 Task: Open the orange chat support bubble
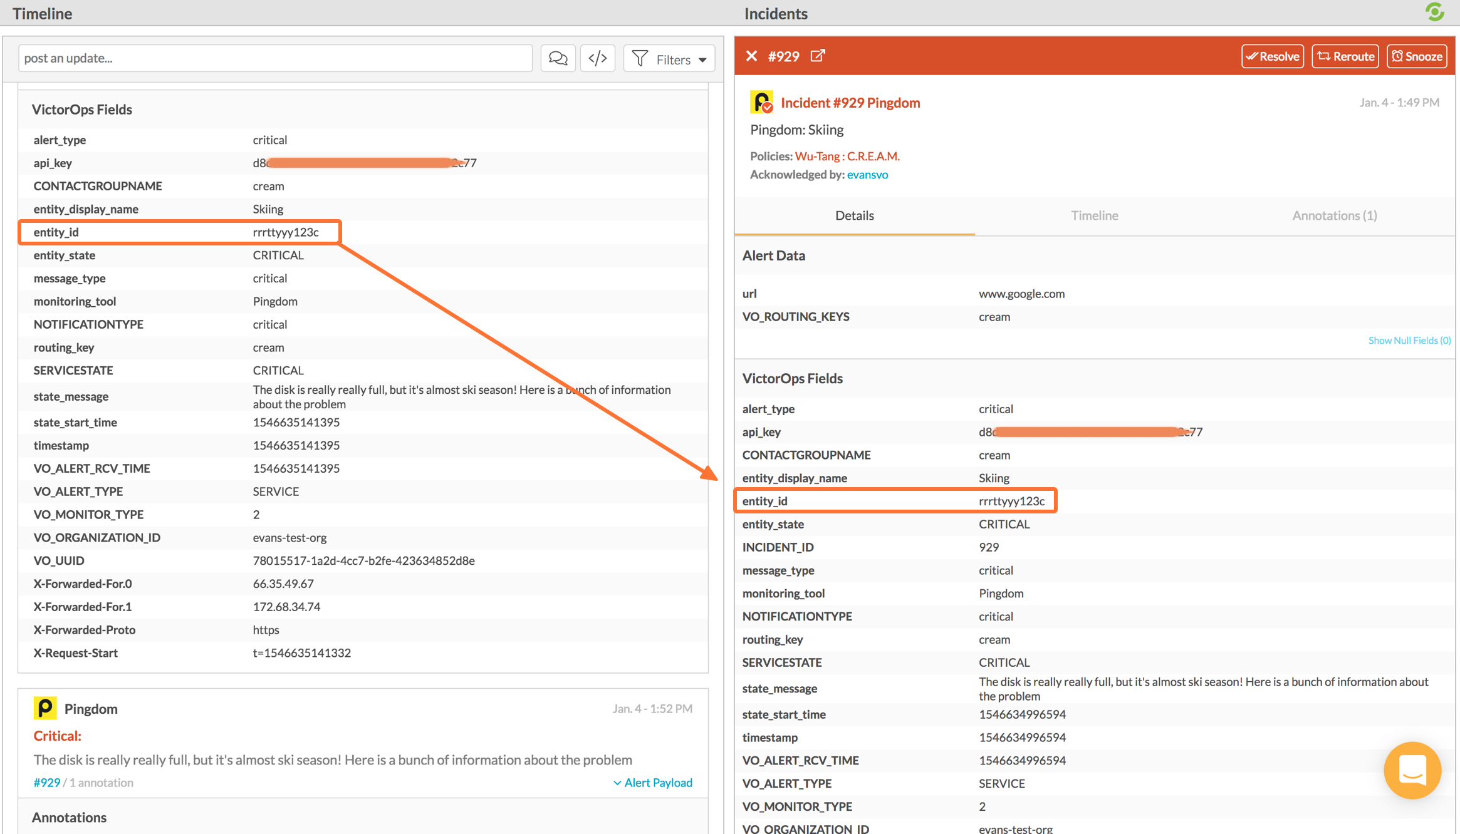(x=1412, y=770)
